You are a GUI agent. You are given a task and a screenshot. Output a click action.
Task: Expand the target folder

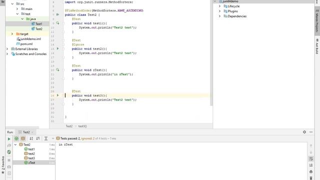12,34
